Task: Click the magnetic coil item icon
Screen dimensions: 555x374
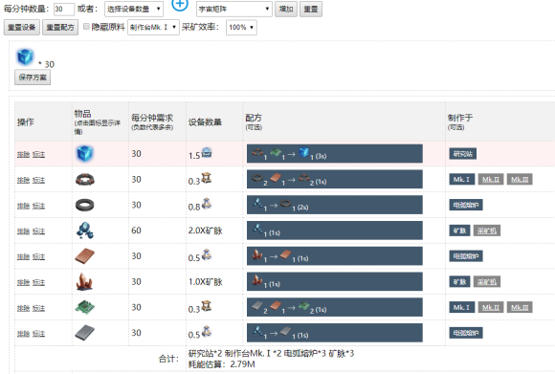Action: pyautogui.click(x=85, y=180)
